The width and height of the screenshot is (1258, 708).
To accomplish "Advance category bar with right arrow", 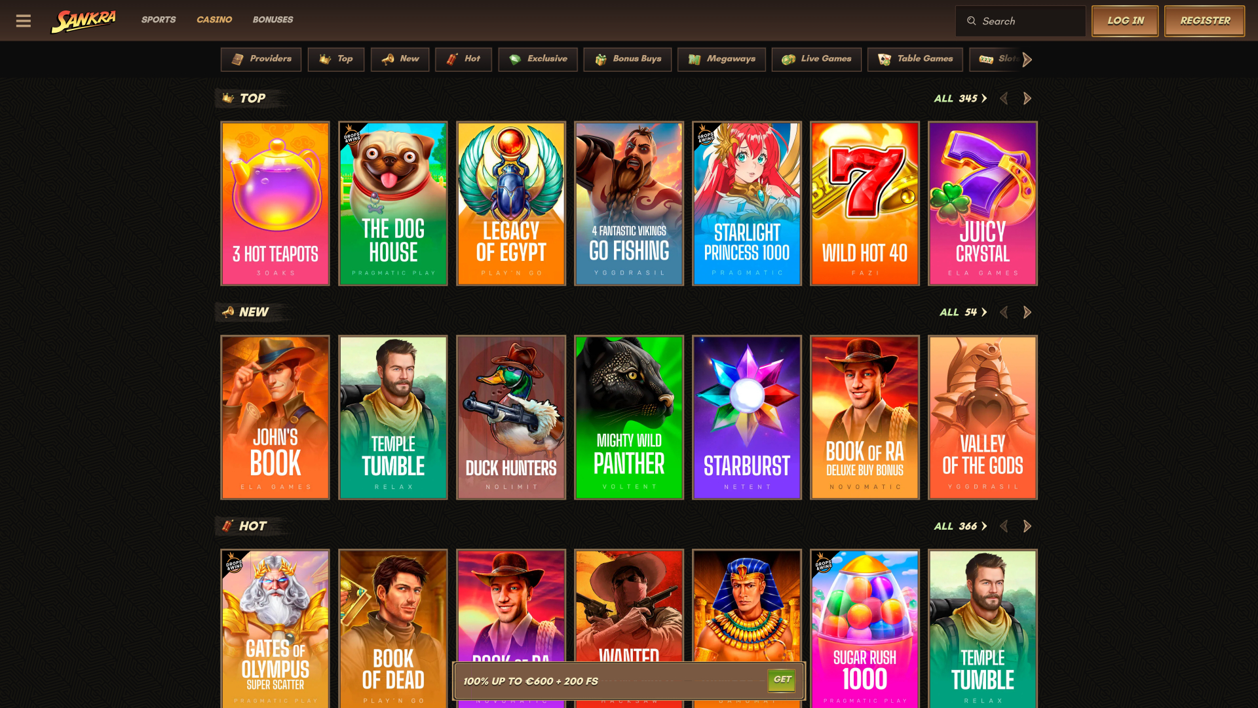I will pos(1027,60).
